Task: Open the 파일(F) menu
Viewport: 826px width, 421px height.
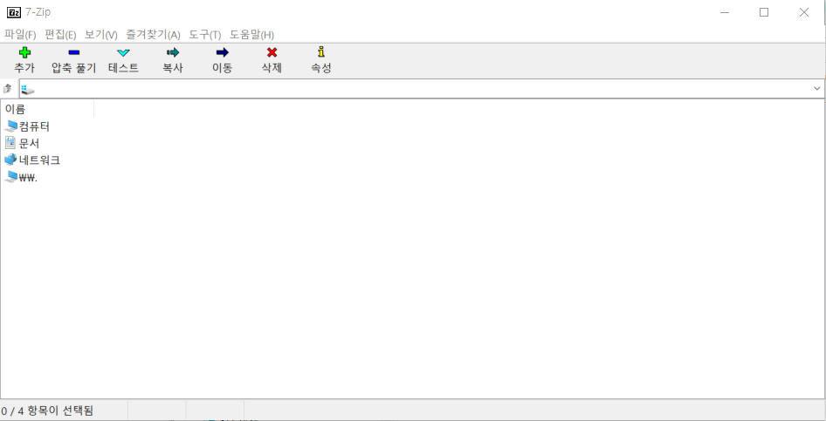Action: [x=20, y=35]
